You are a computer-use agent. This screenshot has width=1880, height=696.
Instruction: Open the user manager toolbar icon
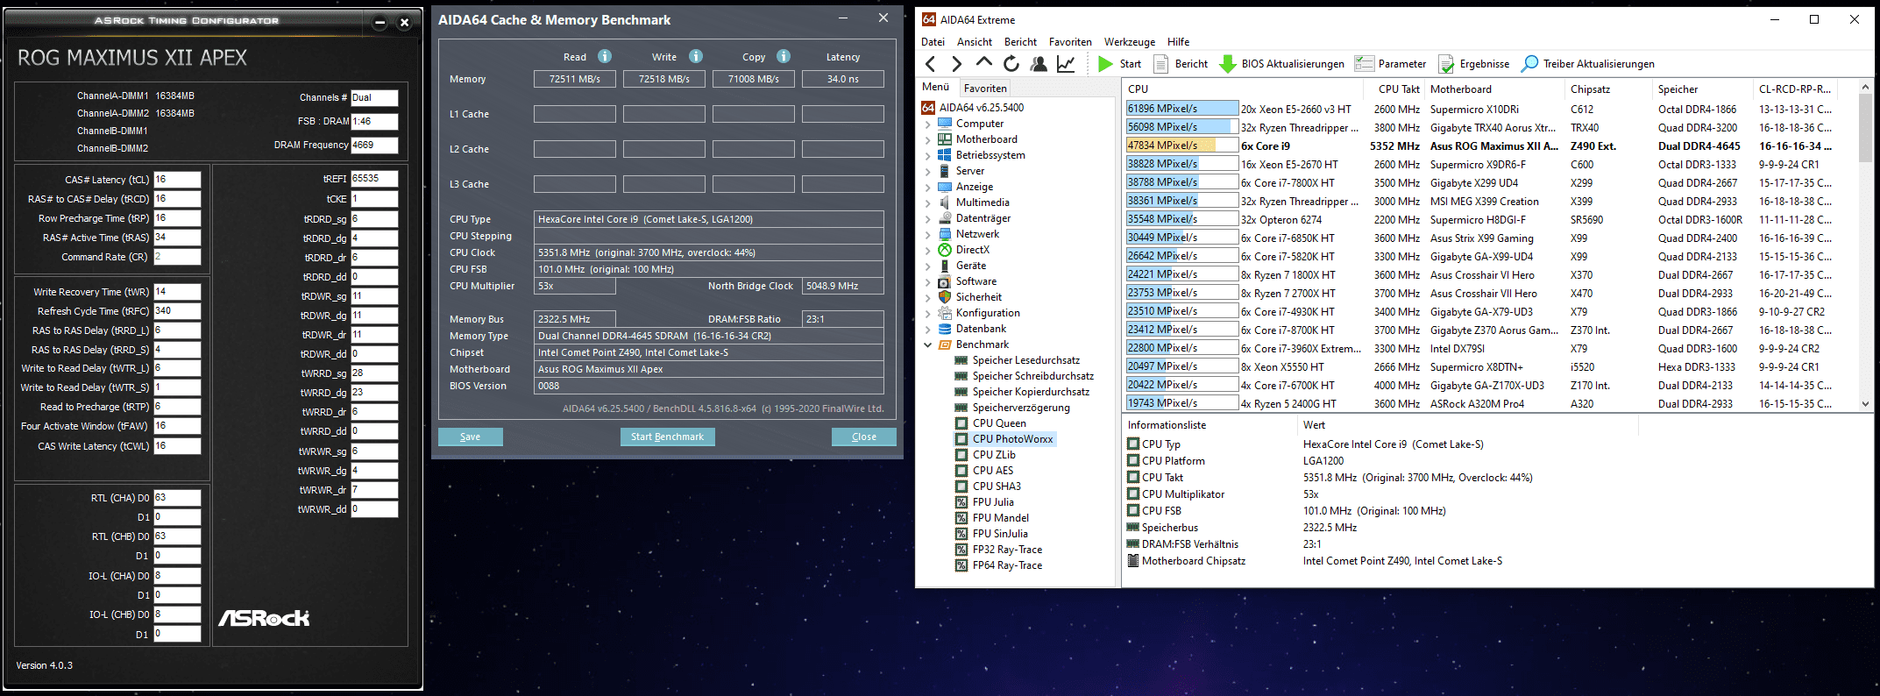[x=1039, y=64]
